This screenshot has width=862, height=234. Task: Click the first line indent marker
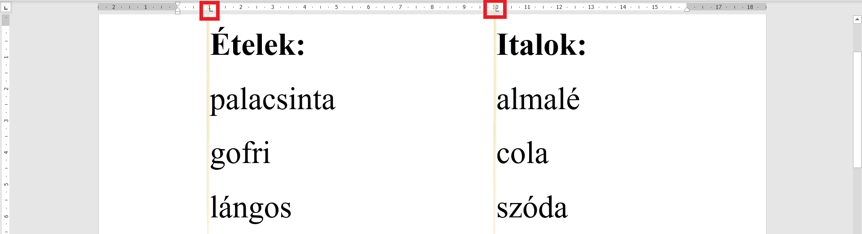click(178, 4)
